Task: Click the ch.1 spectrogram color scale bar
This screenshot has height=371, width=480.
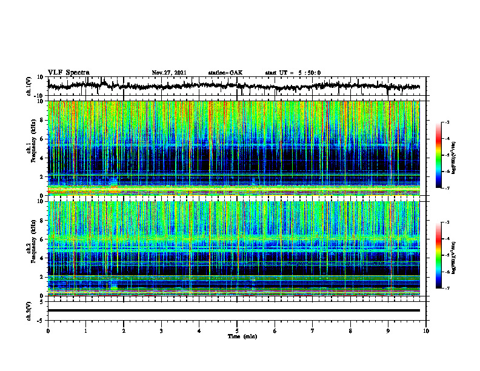Action: [438, 155]
